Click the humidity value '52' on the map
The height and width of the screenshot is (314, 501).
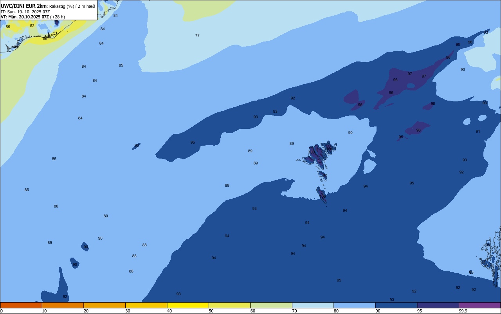[32, 26]
